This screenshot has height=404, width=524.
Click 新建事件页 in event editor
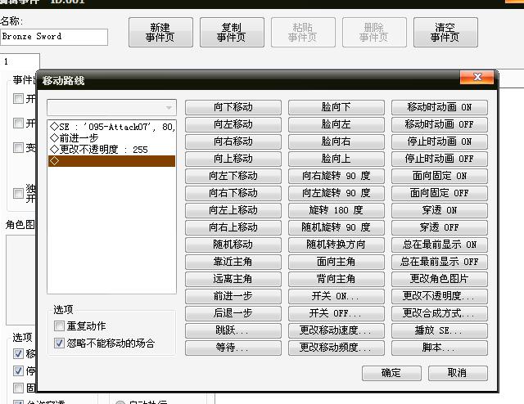(160, 33)
